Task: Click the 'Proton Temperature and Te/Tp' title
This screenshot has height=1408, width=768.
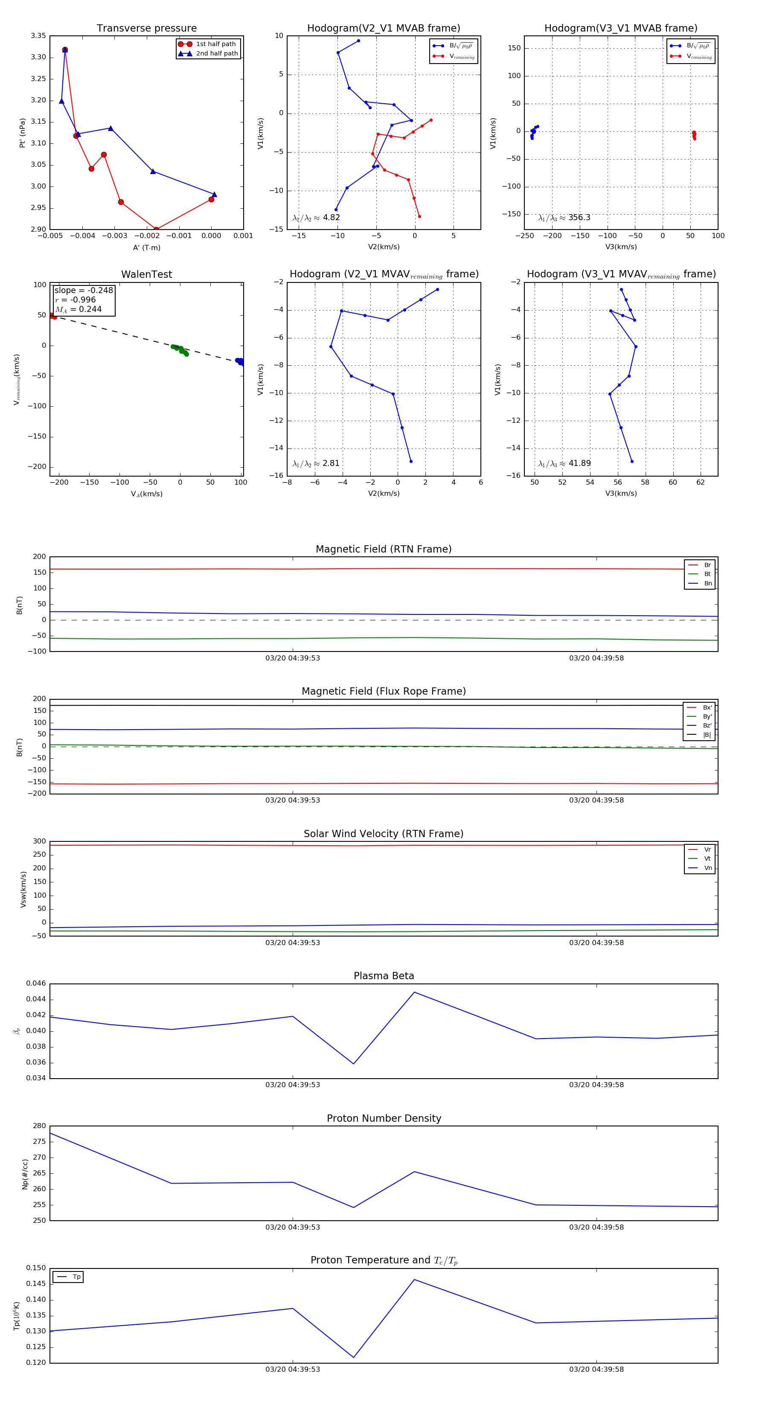Action: (384, 1260)
